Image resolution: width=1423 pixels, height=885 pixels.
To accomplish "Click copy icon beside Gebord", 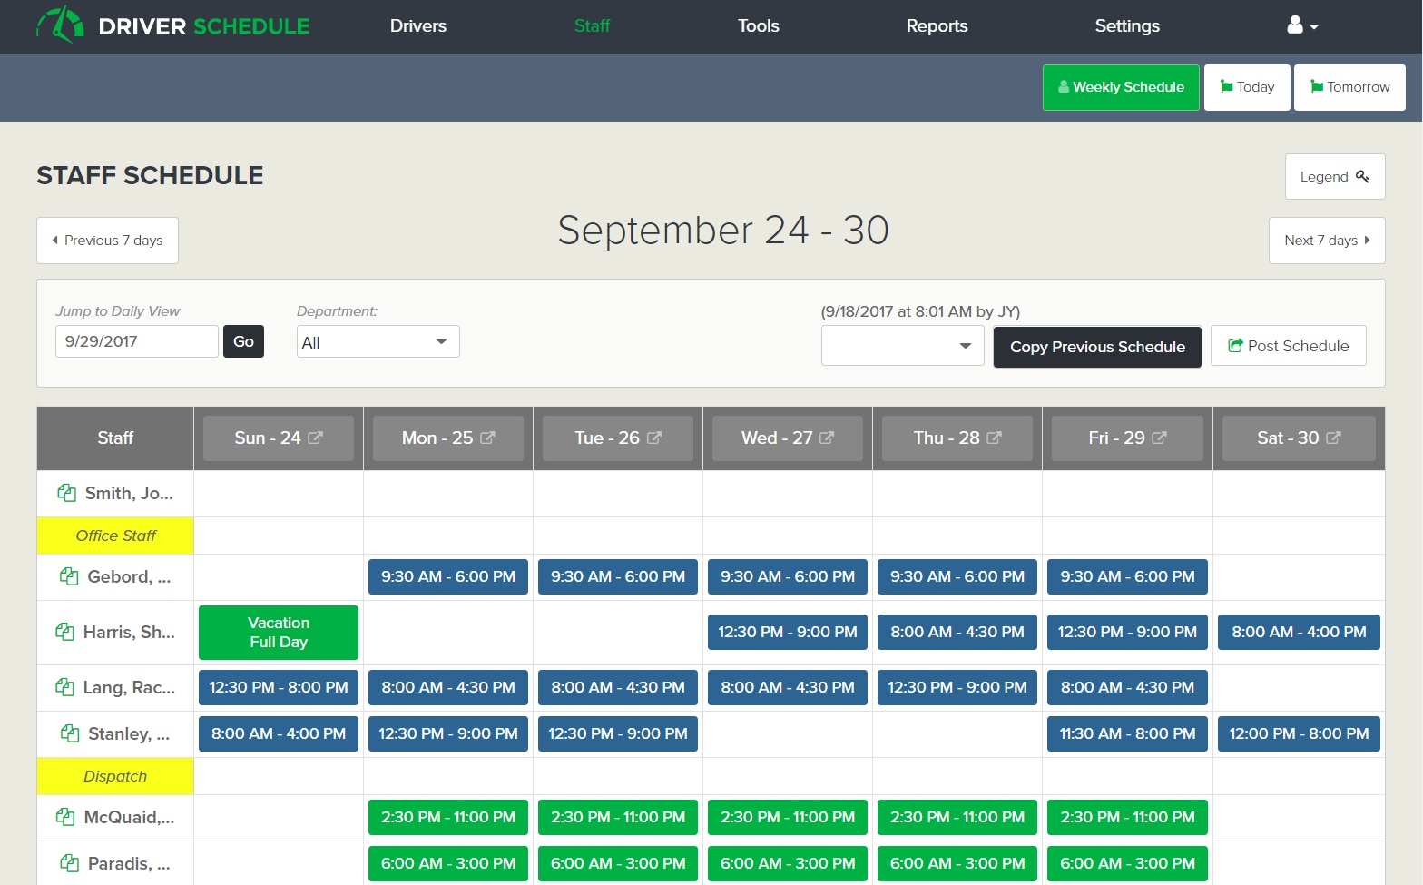I will point(69,576).
